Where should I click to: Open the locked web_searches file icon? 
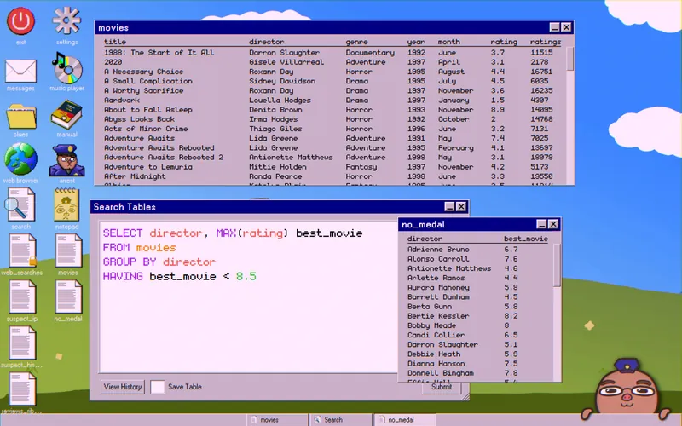point(23,250)
